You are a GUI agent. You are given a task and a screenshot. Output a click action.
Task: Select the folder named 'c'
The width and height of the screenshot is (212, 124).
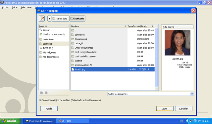pyautogui.click(x=113, y=30)
